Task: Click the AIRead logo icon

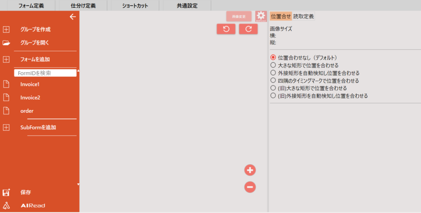Action: click(x=6, y=205)
